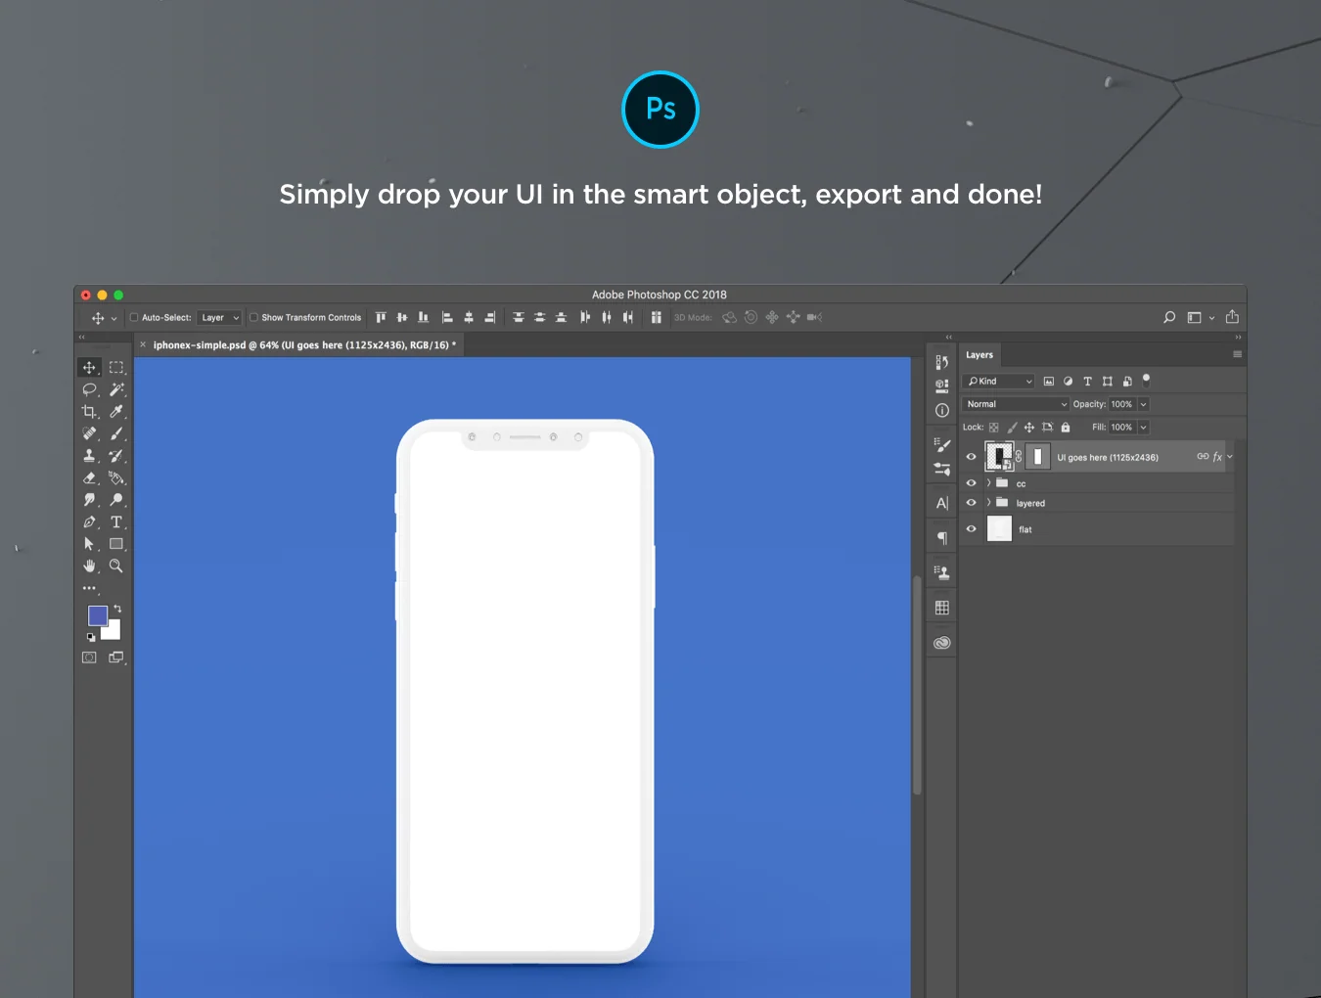Open the Layers panel options menu
The width and height of the screenshot is (1321, 998).
(1237, 354)
